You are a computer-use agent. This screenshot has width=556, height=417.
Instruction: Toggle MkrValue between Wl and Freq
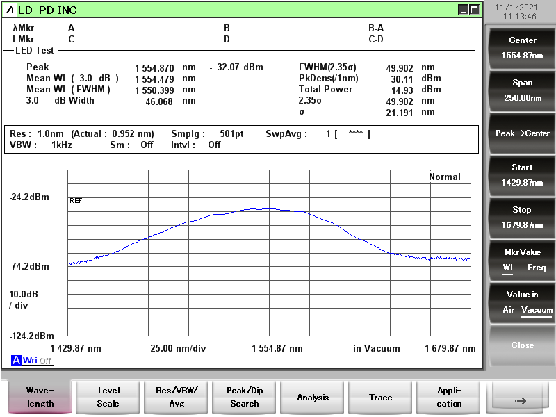522,259
